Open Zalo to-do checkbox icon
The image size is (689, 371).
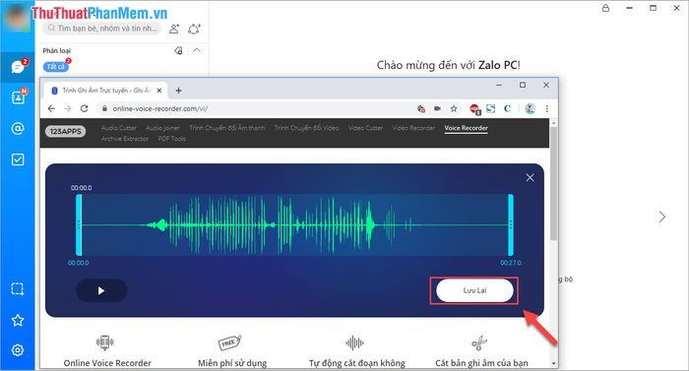(x=18, y=159)
